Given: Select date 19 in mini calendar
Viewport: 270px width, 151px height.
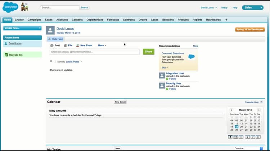Looking at the screenshot, I should (x=237, y=127).
